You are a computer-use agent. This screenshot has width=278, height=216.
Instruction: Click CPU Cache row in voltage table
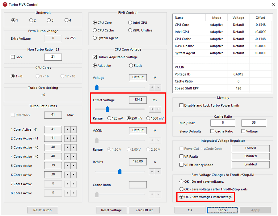tap(222, 39)
